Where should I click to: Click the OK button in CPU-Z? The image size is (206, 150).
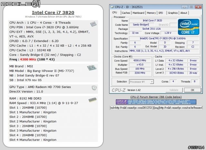[192, 90]
